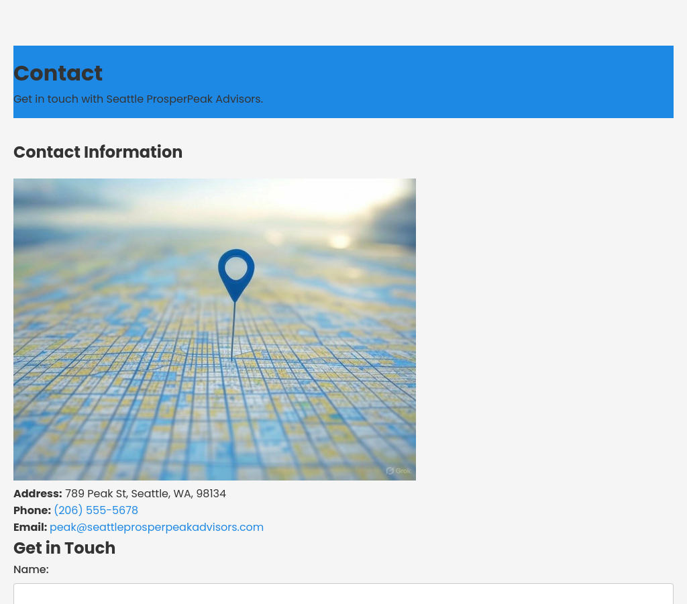Image resolution: width=687 pixels, height=604 pixels.
Task: Click the thin needle stem below the pin
Action: click(x=233, y=332)
